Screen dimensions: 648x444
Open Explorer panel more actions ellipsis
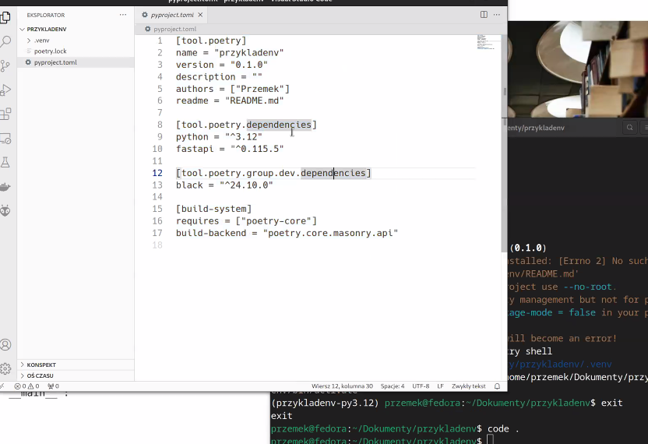pyautogui.click(x=123, y=15)
